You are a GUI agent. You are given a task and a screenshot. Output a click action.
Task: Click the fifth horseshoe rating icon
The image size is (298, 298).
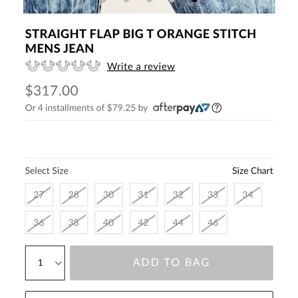(x=94, y=66)
